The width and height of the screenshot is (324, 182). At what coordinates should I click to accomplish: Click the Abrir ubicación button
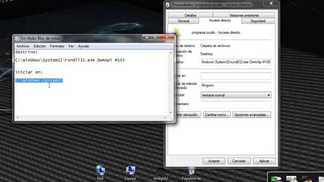click(188, 115)
